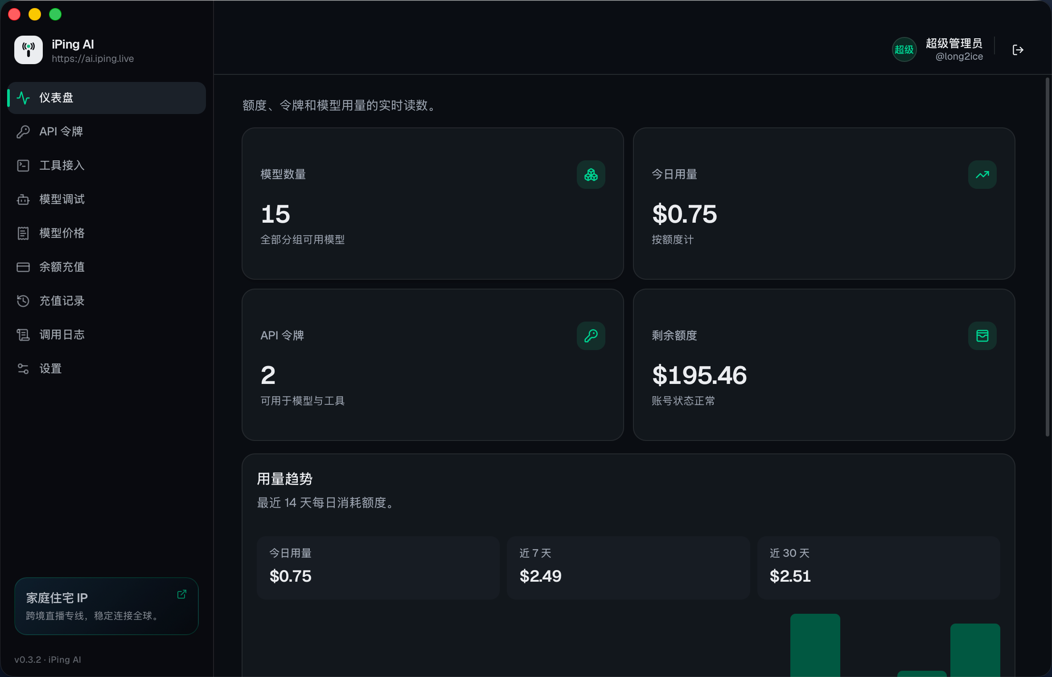Click the cubes icon on 模型数量 card

[x=591, y=175]
